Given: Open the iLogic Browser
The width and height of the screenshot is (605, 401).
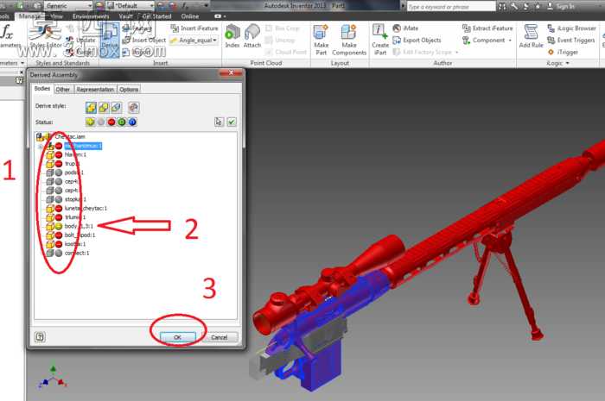Looking at the screenshot, I should click(x=572, y=28).
